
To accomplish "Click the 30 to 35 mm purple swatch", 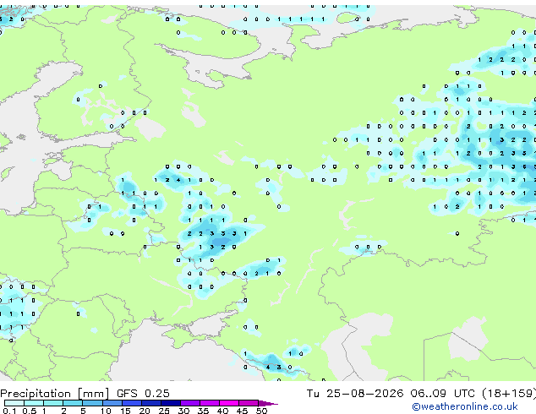I will coord(190,403).
